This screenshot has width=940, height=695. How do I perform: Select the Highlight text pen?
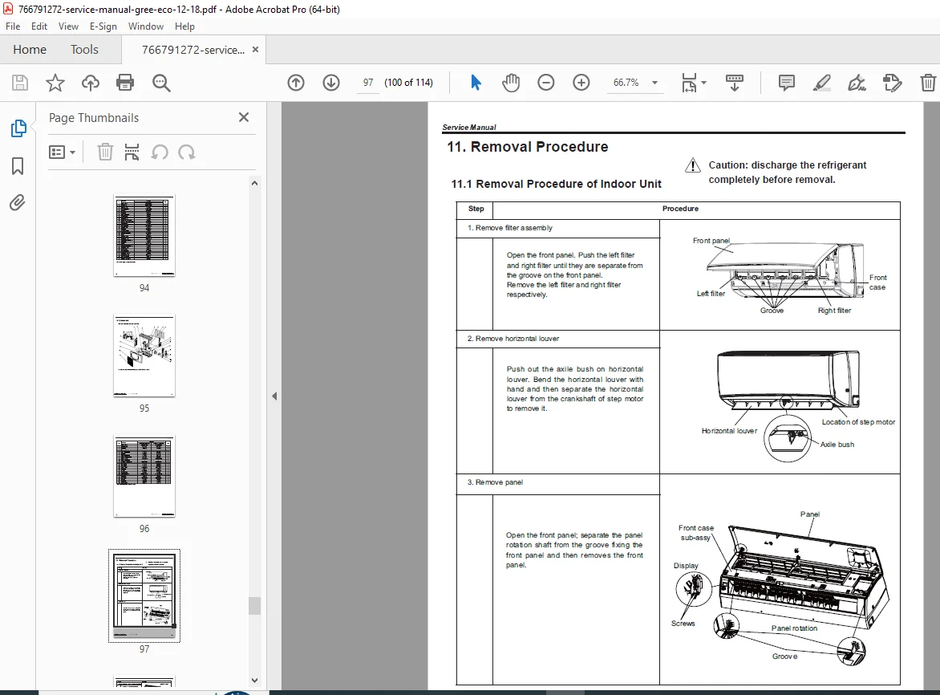tap(822, 83)
